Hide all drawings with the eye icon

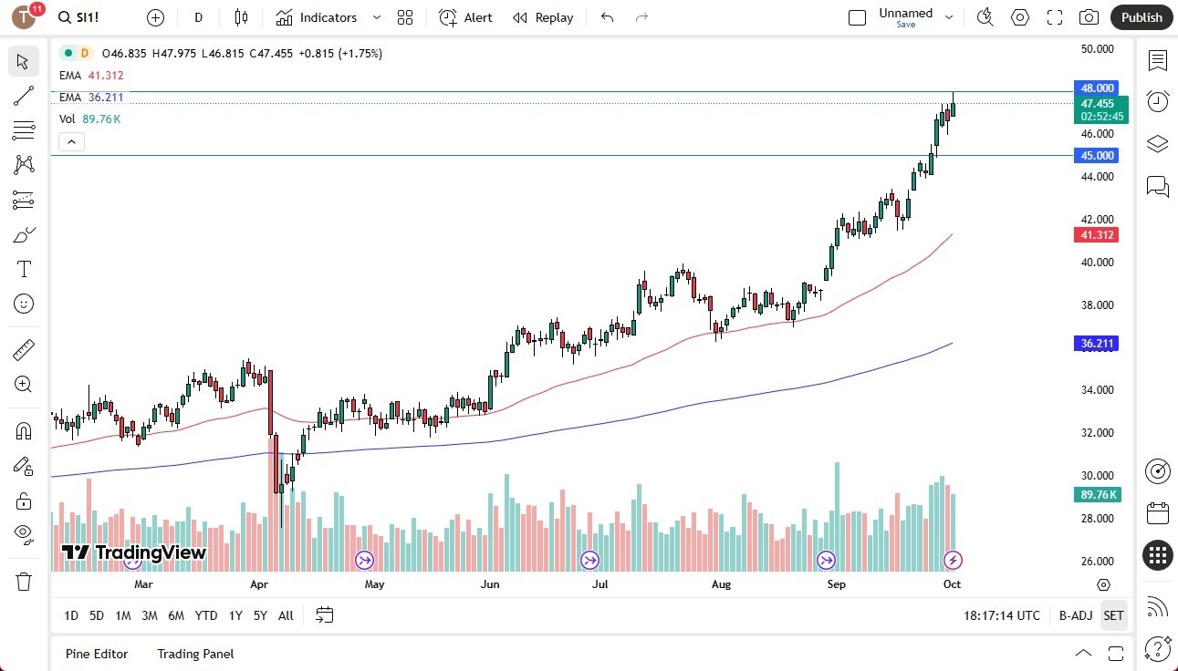(x=24, y=533)
